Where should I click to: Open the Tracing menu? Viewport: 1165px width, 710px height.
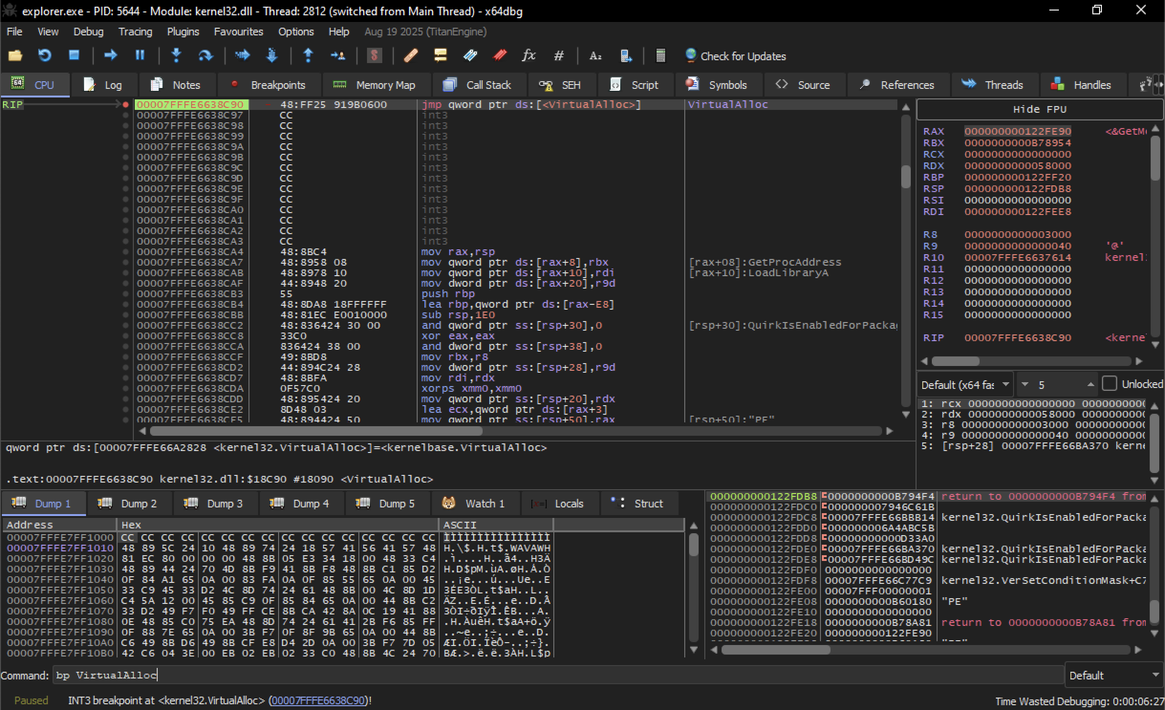click(x=135, y=32)
